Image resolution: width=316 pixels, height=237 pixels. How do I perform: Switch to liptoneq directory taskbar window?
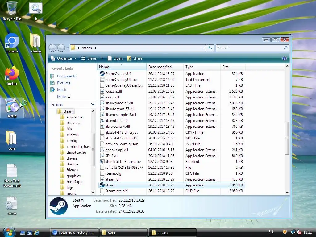74,233
